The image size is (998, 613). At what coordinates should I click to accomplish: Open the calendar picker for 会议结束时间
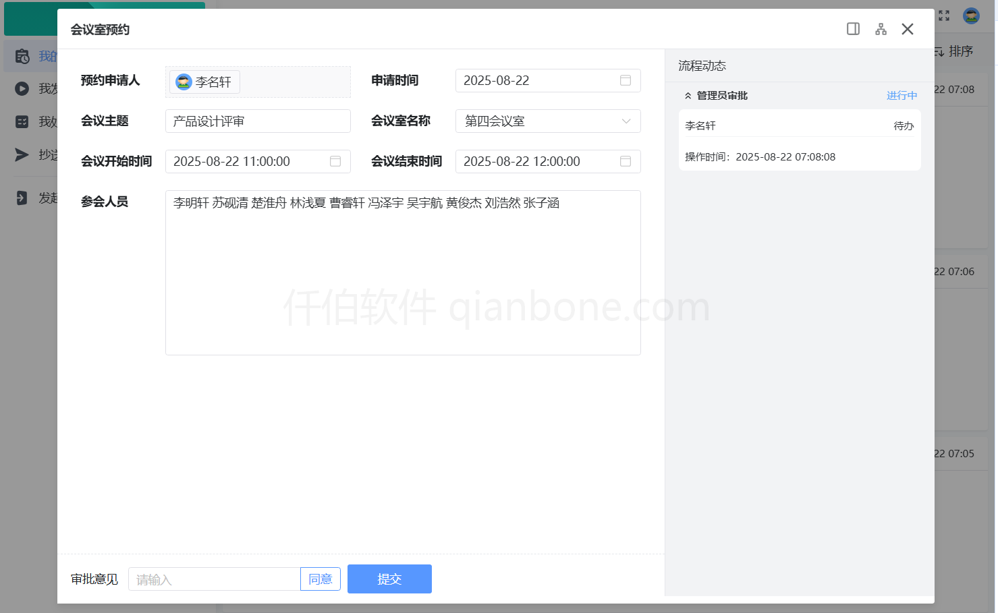tap(625, 161)
